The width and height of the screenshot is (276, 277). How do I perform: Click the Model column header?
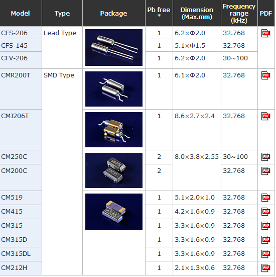point(21,13)
